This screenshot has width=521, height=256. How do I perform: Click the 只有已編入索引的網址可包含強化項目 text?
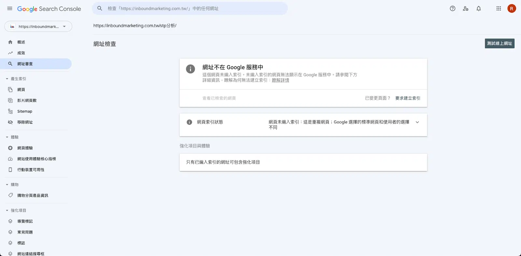[223, 162]
